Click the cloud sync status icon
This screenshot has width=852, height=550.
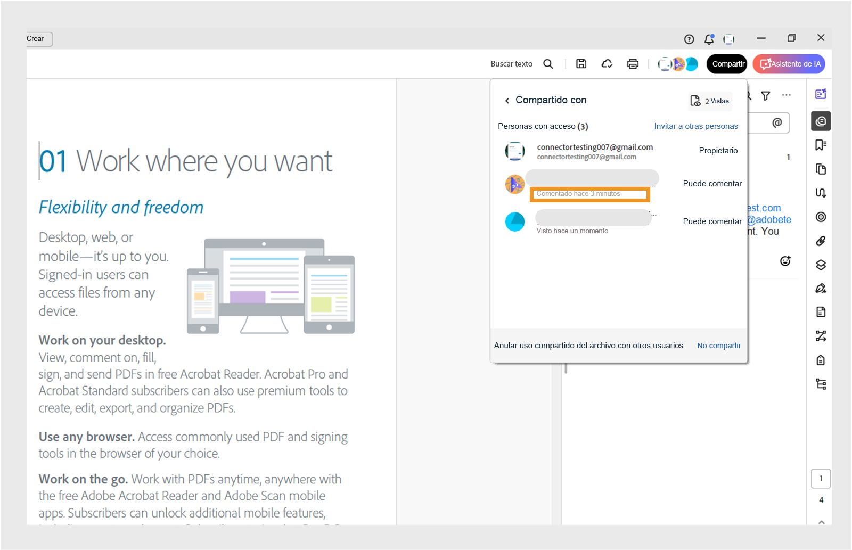[x=607, y=64]
